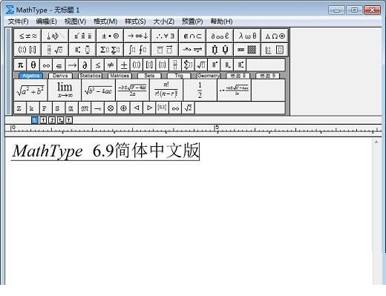Insert the lim x→∞ expression
386x296 pixels.
[65, 91]
